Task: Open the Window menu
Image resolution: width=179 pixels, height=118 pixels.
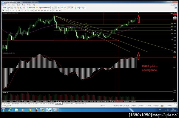Action: point(29,5)
